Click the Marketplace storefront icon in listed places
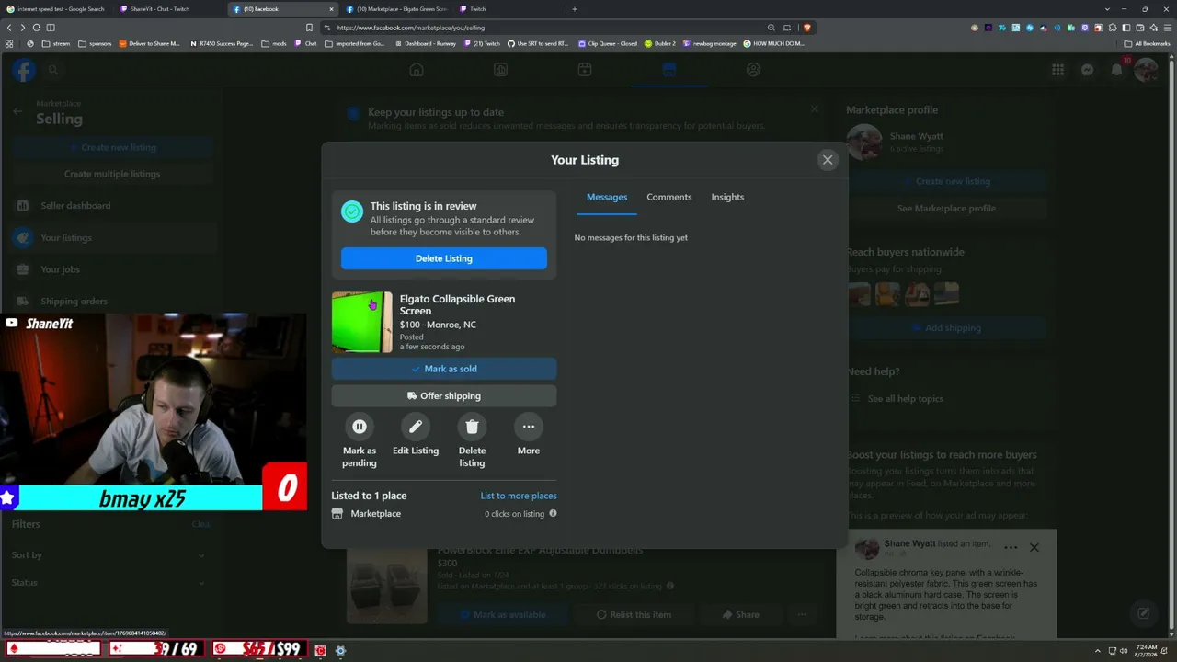1177x662 pixels. pos(337,514)
